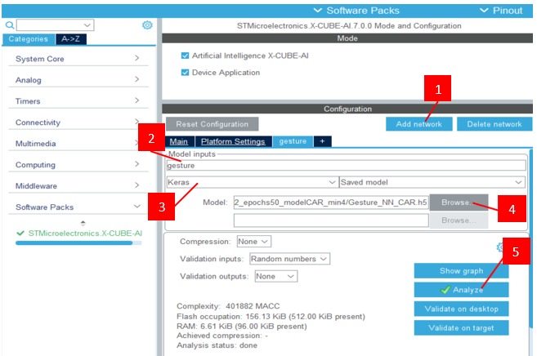
Task: Click the Achieved compression text
Action: tap(222, 336)
